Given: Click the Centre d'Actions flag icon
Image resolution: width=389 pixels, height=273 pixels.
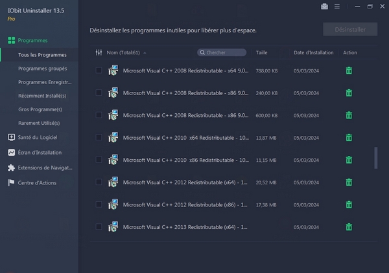Looking at the screenshot, I should coord(12,182).
